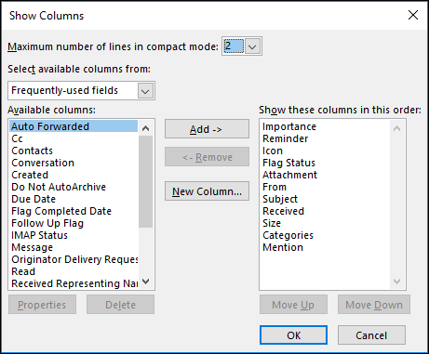The image size is (429, 354).
Task: Select Conversation in Available columns list
Action: click(43, 163)
